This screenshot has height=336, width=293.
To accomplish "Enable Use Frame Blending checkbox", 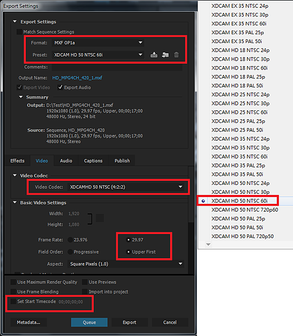I will pyautogui.click(x=13, y=292).
